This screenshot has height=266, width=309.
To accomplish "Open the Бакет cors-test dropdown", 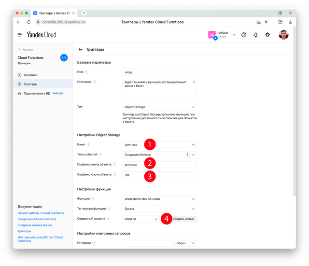I will click(160, 144).
